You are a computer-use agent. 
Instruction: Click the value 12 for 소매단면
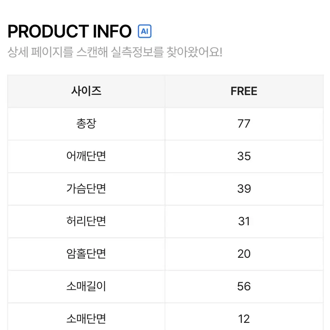tap(244, 319)
